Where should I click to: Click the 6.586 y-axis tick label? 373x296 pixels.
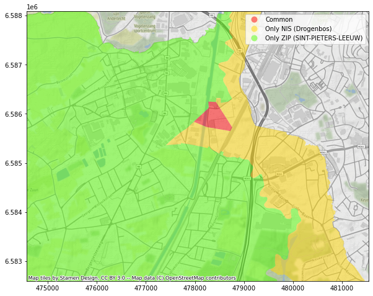tap(13, 114)
